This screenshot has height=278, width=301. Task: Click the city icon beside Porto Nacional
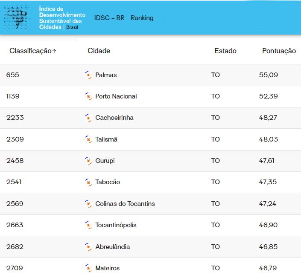click(88, 96)
